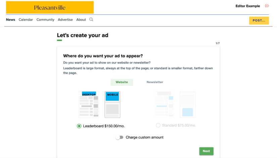277x158 pixels.
Task: Open the Calendar page
Action: pyautogui.click(x=26, y=20)
